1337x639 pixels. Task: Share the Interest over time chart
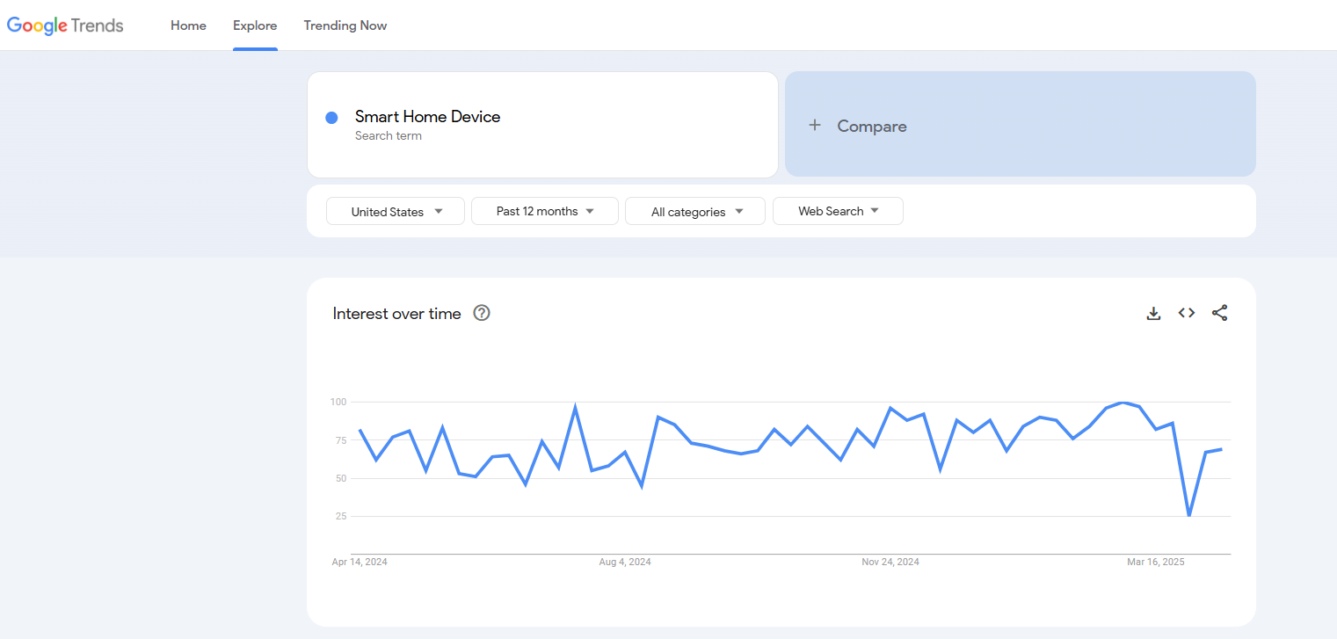[1219, 313]
